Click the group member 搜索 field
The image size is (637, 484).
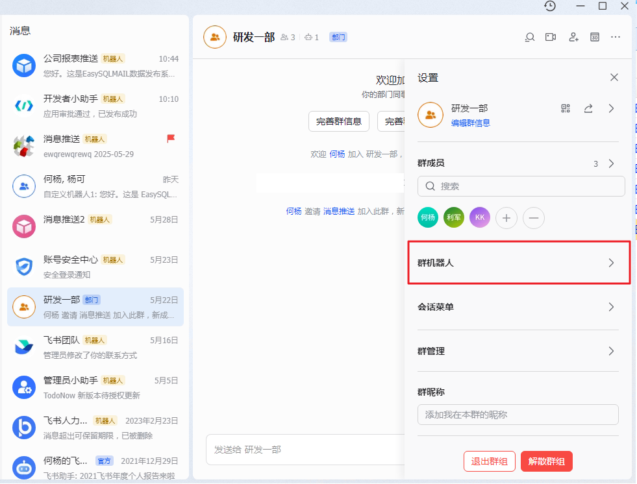point(521,186)
